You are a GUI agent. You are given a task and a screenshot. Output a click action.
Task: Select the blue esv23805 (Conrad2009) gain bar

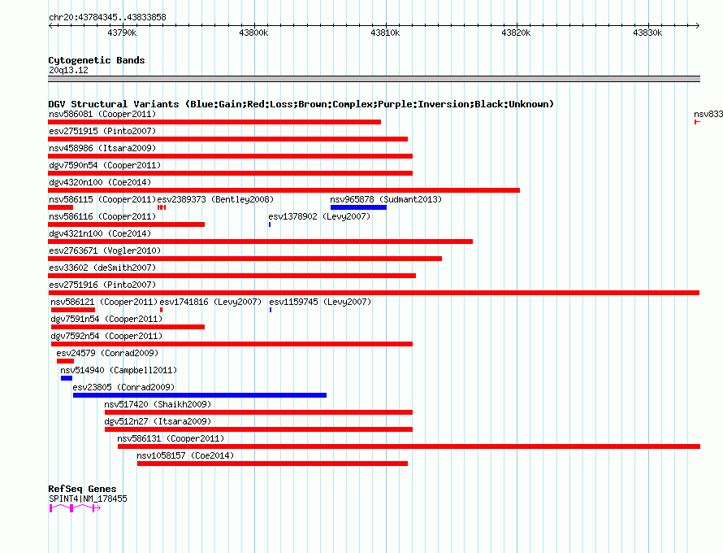pyautogui.click(x=200, y=395)
